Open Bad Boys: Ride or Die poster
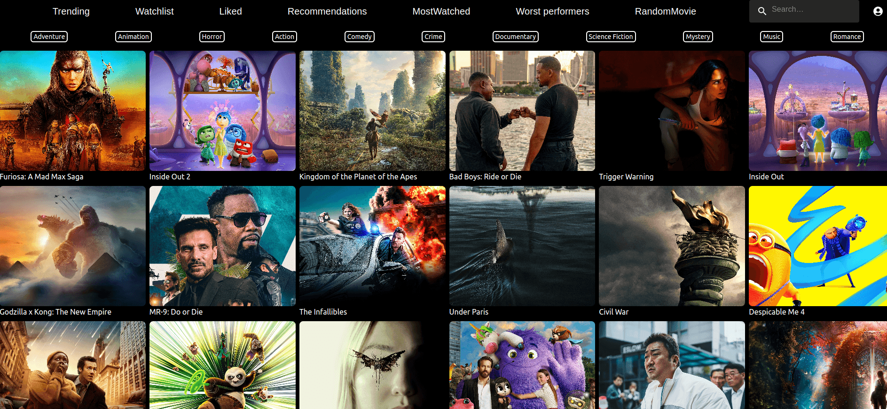The width and height of the screenshot is (887, 409). (x=522, y=111)
